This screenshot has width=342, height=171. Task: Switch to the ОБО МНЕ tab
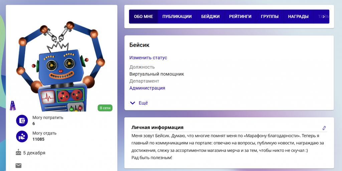[143, 17]
